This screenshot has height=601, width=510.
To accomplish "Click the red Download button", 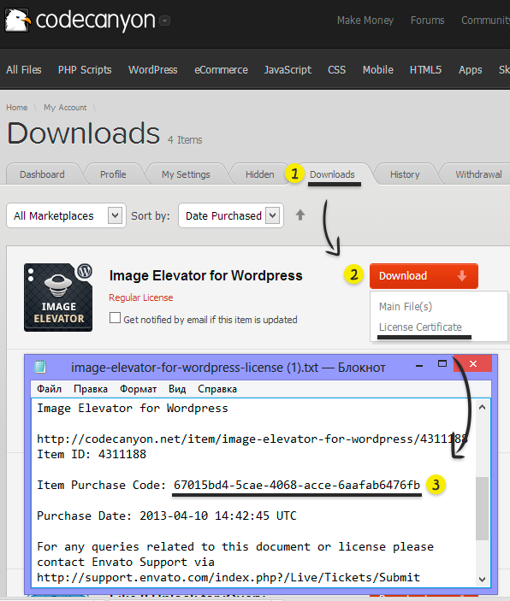I will click(x=424, y=276).
